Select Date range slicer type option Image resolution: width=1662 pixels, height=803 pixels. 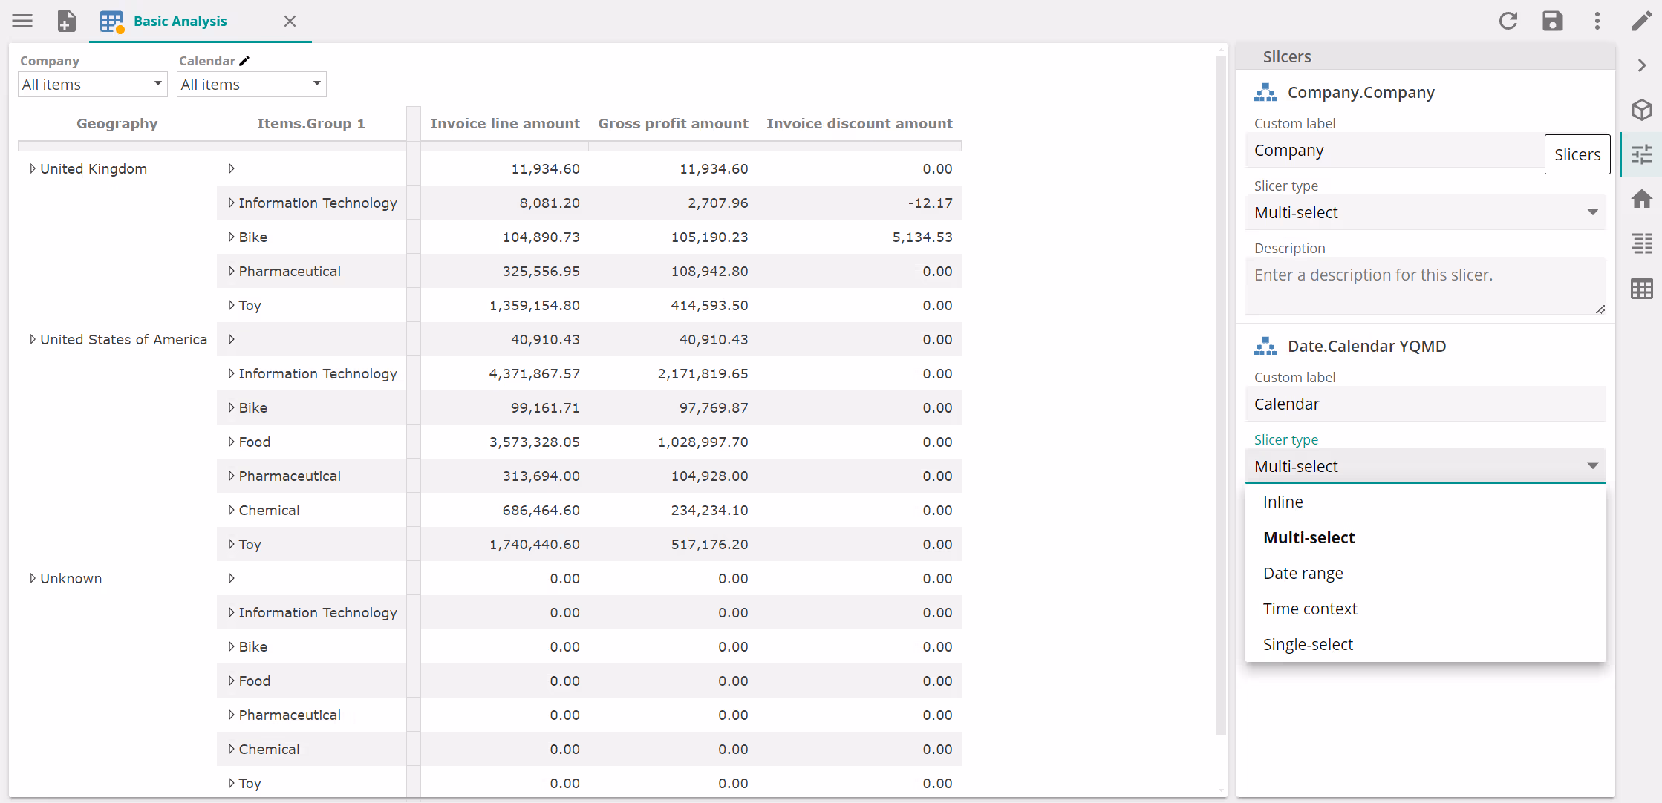pyautogui.click(x=1303, y=573)
